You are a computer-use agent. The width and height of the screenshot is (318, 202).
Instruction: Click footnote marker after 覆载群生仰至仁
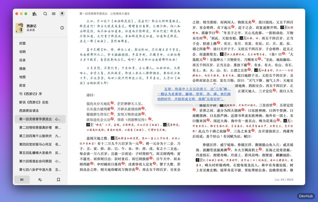point(112,113)
